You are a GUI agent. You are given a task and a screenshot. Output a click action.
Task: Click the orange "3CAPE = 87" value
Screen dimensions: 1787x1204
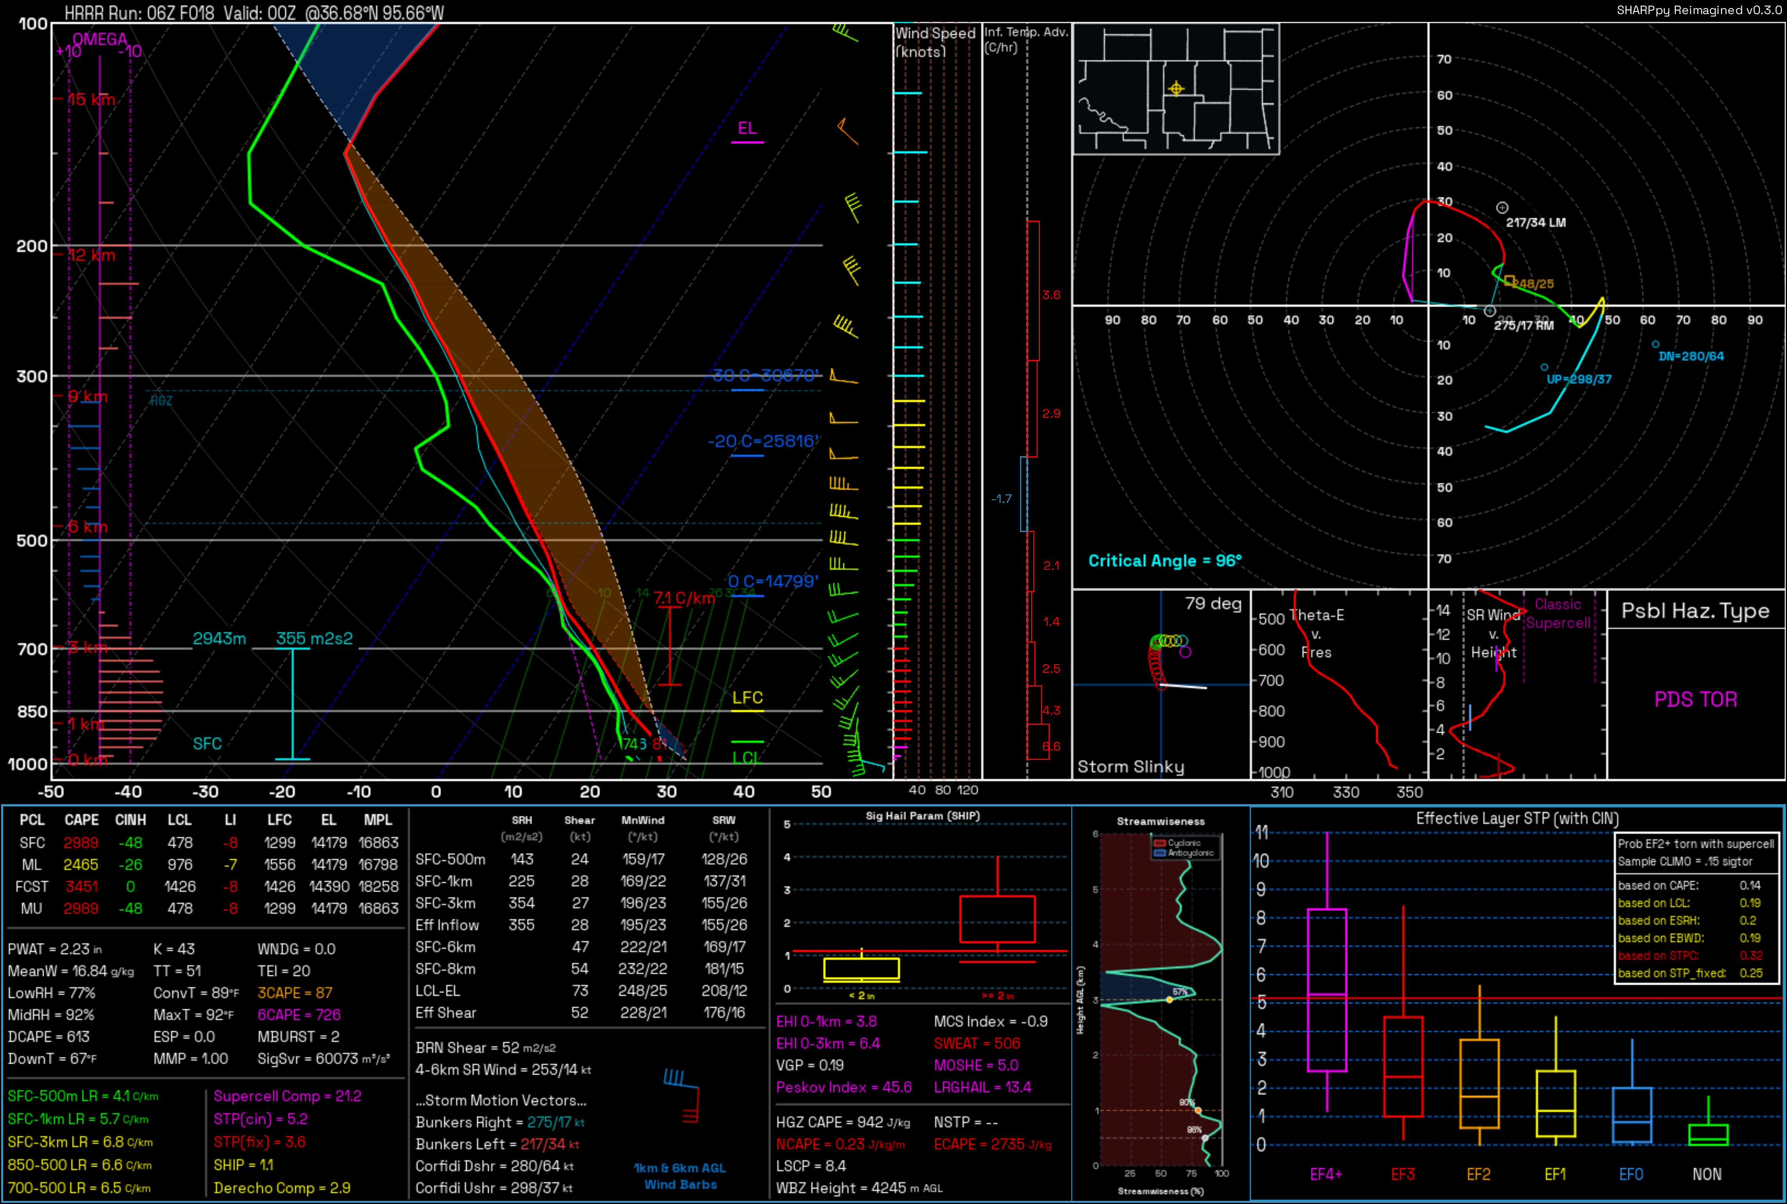tap(295, 993)
